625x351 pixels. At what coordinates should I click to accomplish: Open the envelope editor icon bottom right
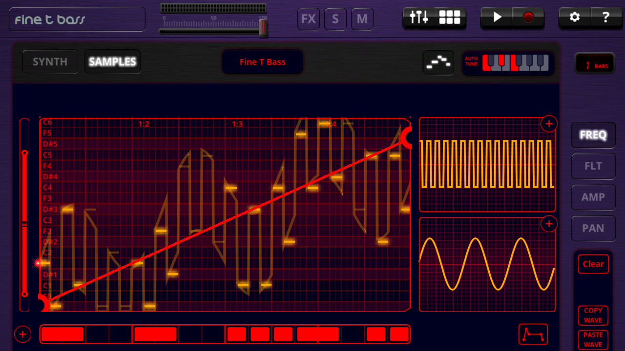[x=534, y=334]
